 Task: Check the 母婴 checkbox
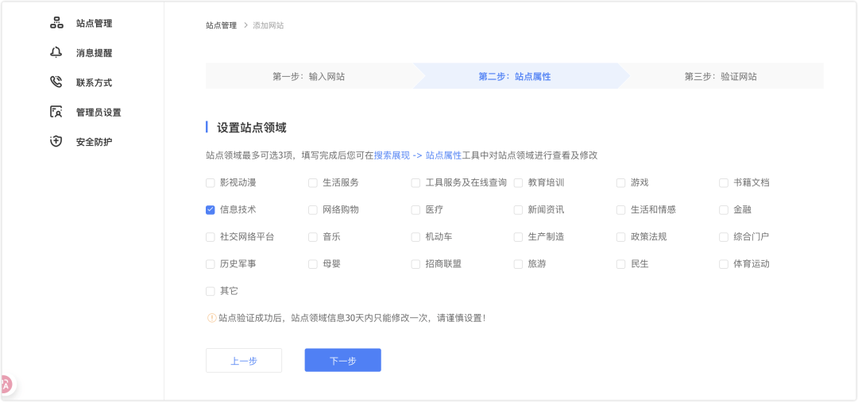coord(313,264)
